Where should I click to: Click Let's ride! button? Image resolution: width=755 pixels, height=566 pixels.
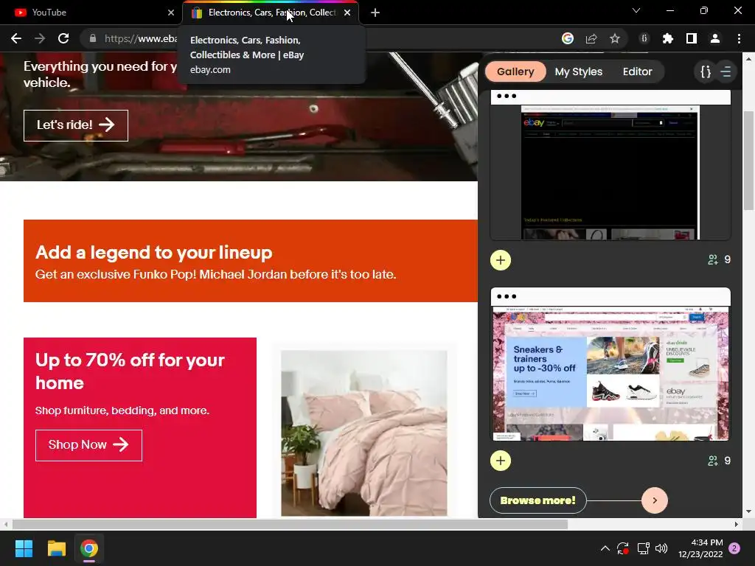point(76,125)
